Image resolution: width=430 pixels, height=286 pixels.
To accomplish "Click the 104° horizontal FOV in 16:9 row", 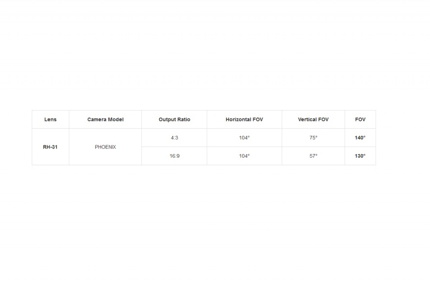I will click(x=245, y=156).
